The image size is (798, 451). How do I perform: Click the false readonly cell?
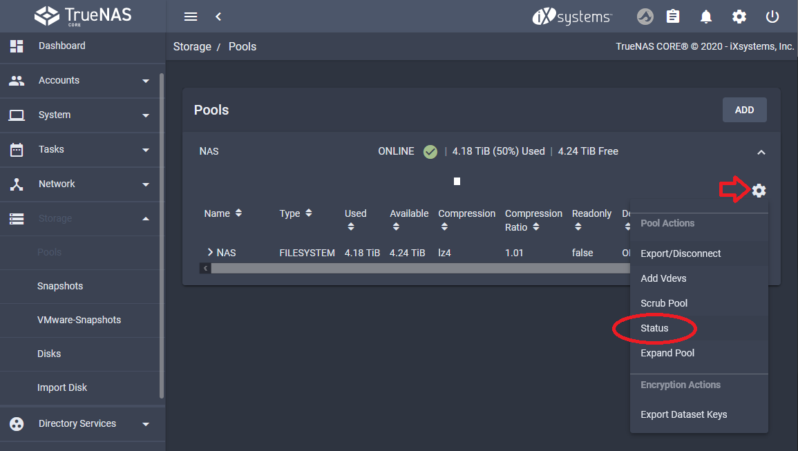click(582, 253)
